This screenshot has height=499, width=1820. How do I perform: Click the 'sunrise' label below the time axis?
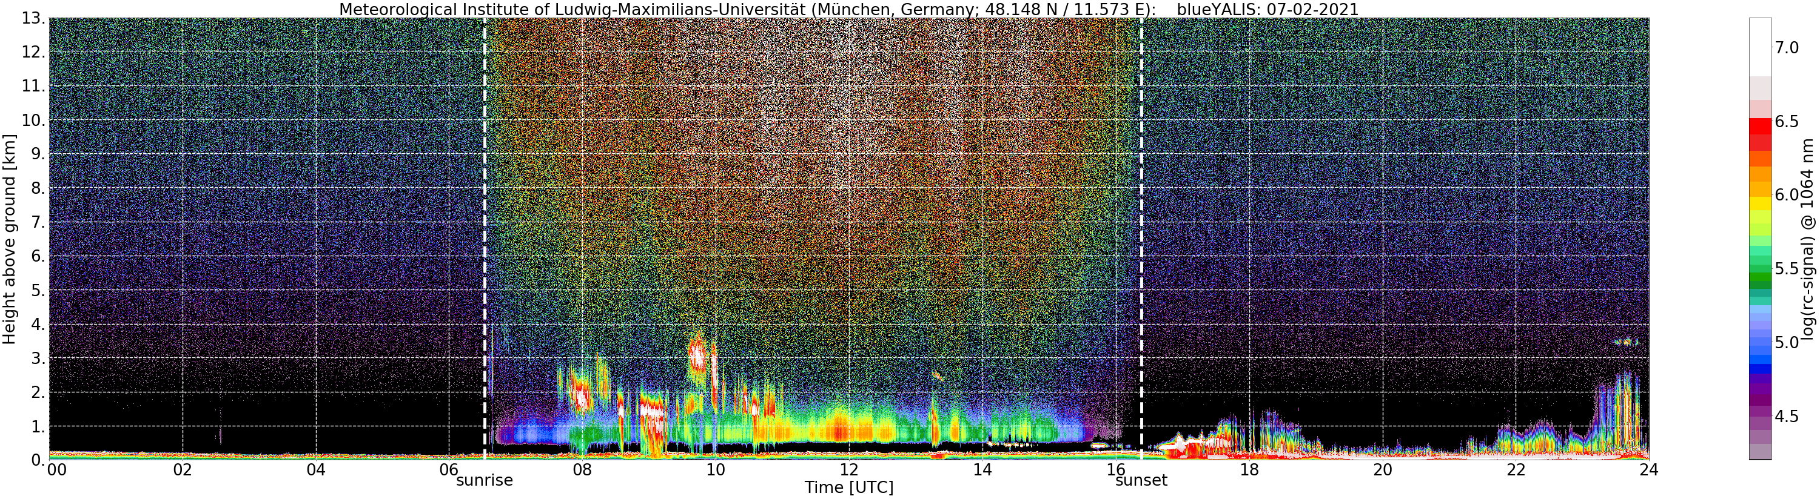[484, 481]
